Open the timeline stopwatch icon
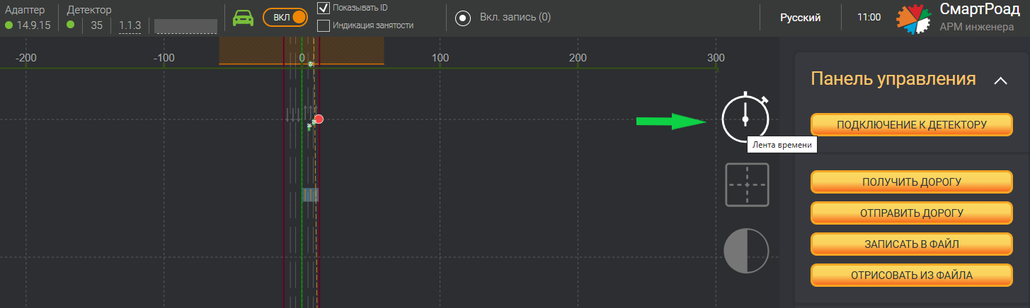 745,117
